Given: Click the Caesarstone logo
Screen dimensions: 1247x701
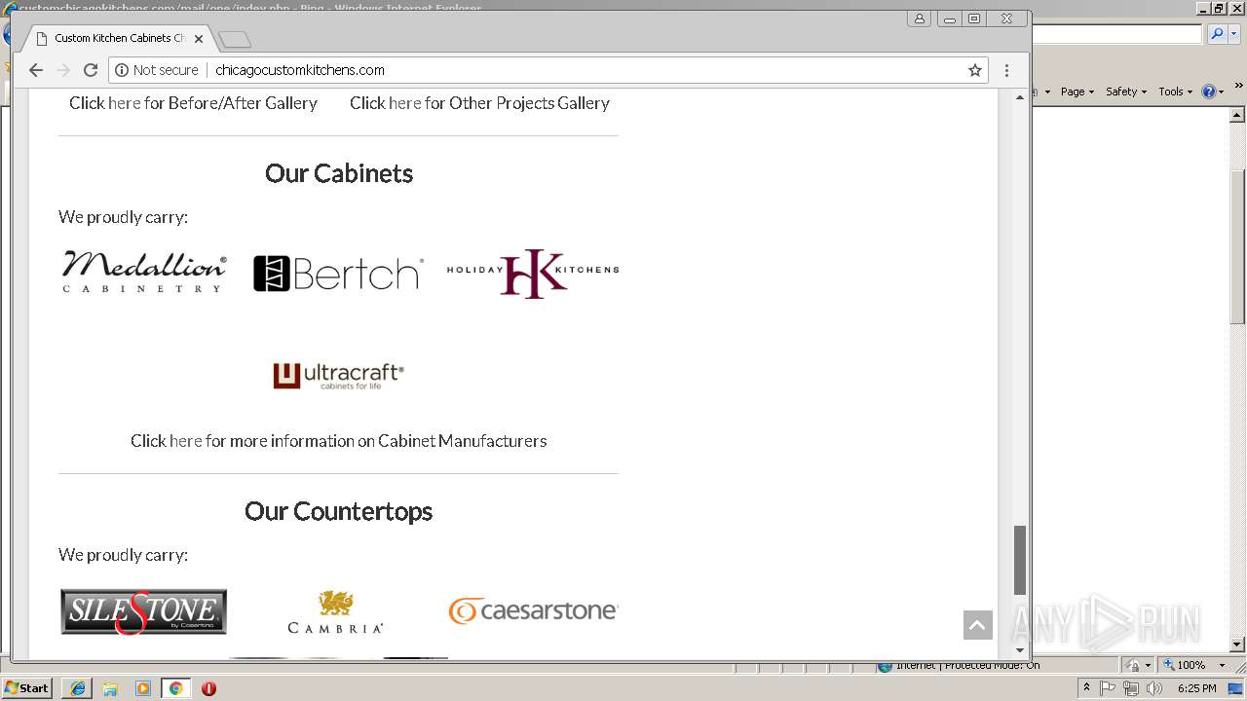Looking at the screenshot, I should point(533,611).
